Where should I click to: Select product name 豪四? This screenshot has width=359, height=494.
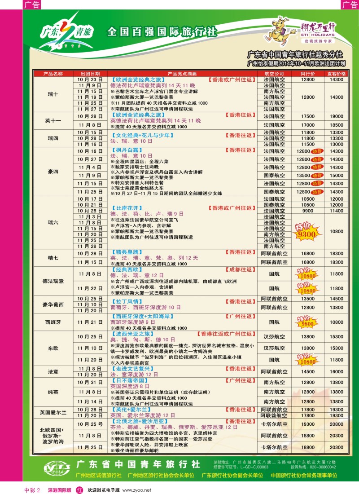(53, 172)
